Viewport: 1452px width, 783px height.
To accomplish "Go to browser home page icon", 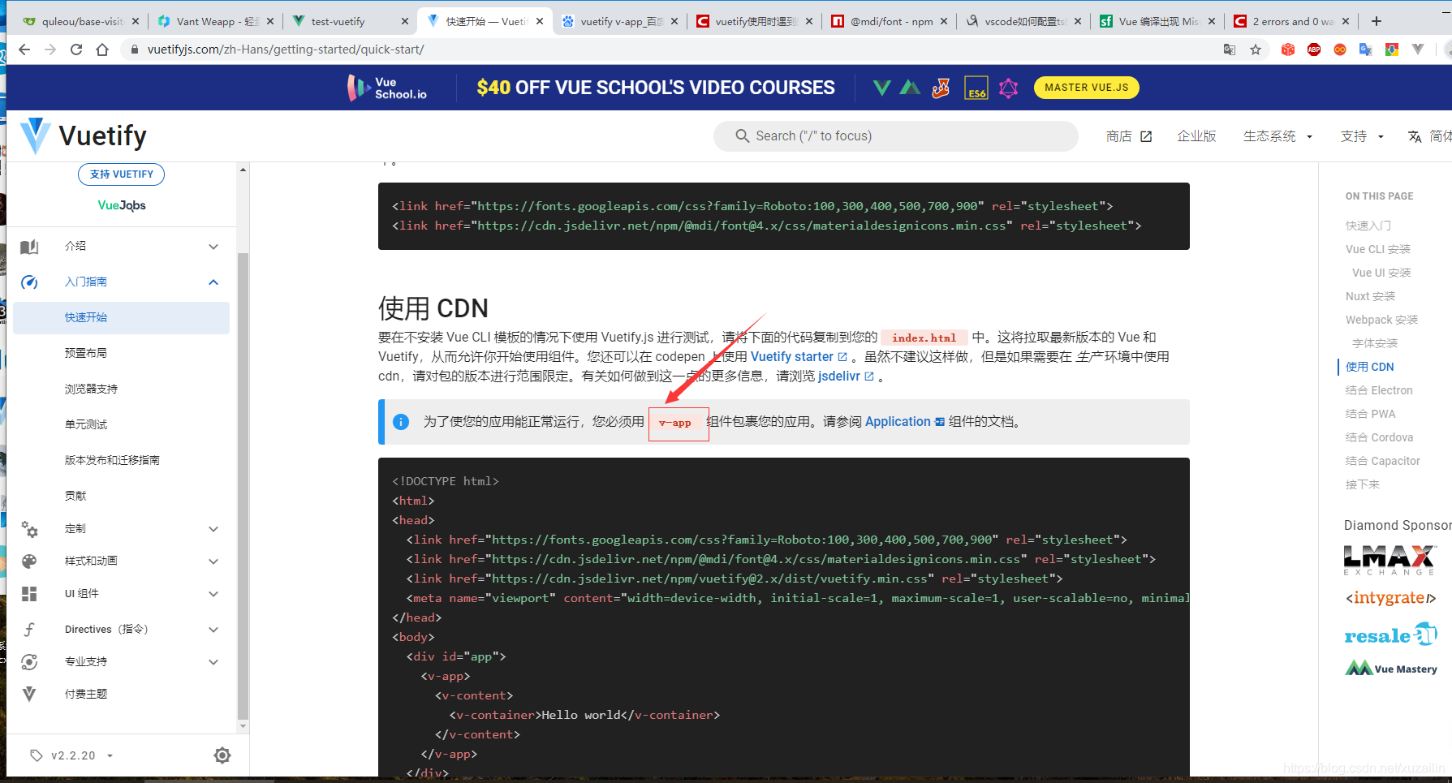I will pyautogui.click(x=102, y=49).
